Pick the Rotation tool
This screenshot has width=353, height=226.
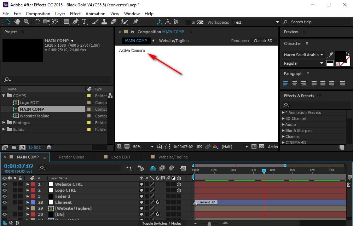[x=37, y=22]
